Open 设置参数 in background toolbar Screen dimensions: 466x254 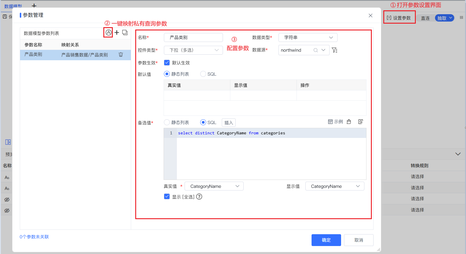coord(399,18)
